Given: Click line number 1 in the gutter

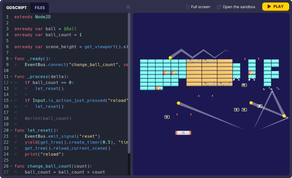Looking at the screenshot, I should [x=7, y=17].
